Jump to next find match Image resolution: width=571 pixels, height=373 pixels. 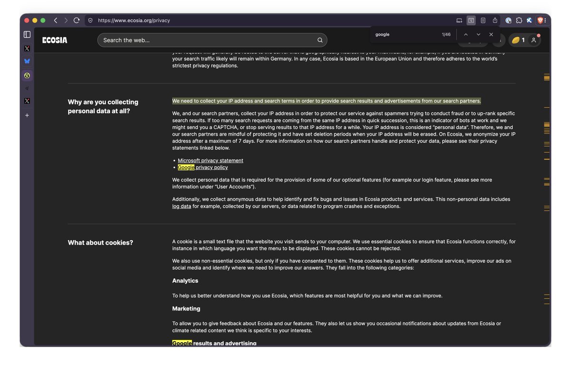[x=478, y=34]
